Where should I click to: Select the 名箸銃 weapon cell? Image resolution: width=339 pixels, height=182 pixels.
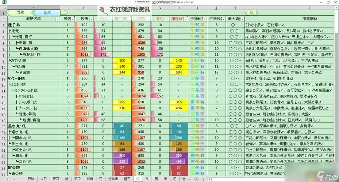[x=34, y=72]
